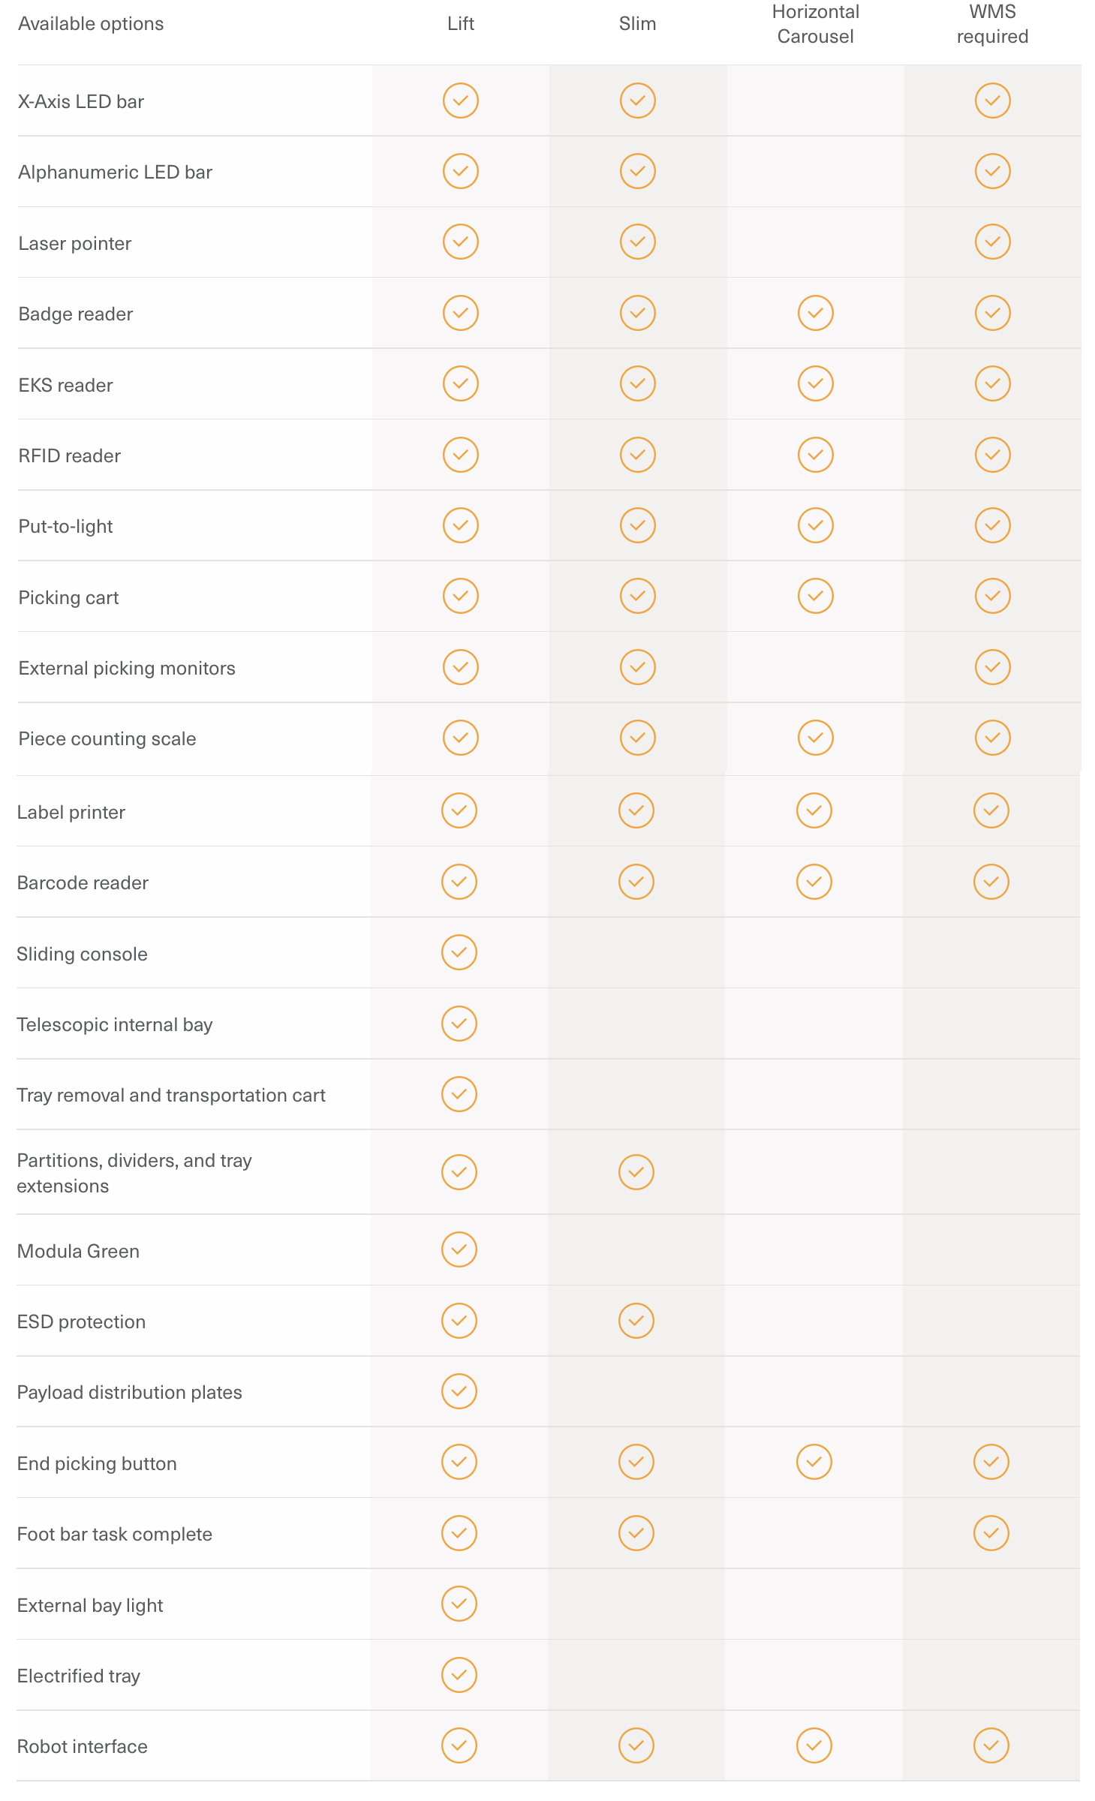Select the Horizontal Carousel column header
The image size is (1095, 1801).
pos(815,24)
